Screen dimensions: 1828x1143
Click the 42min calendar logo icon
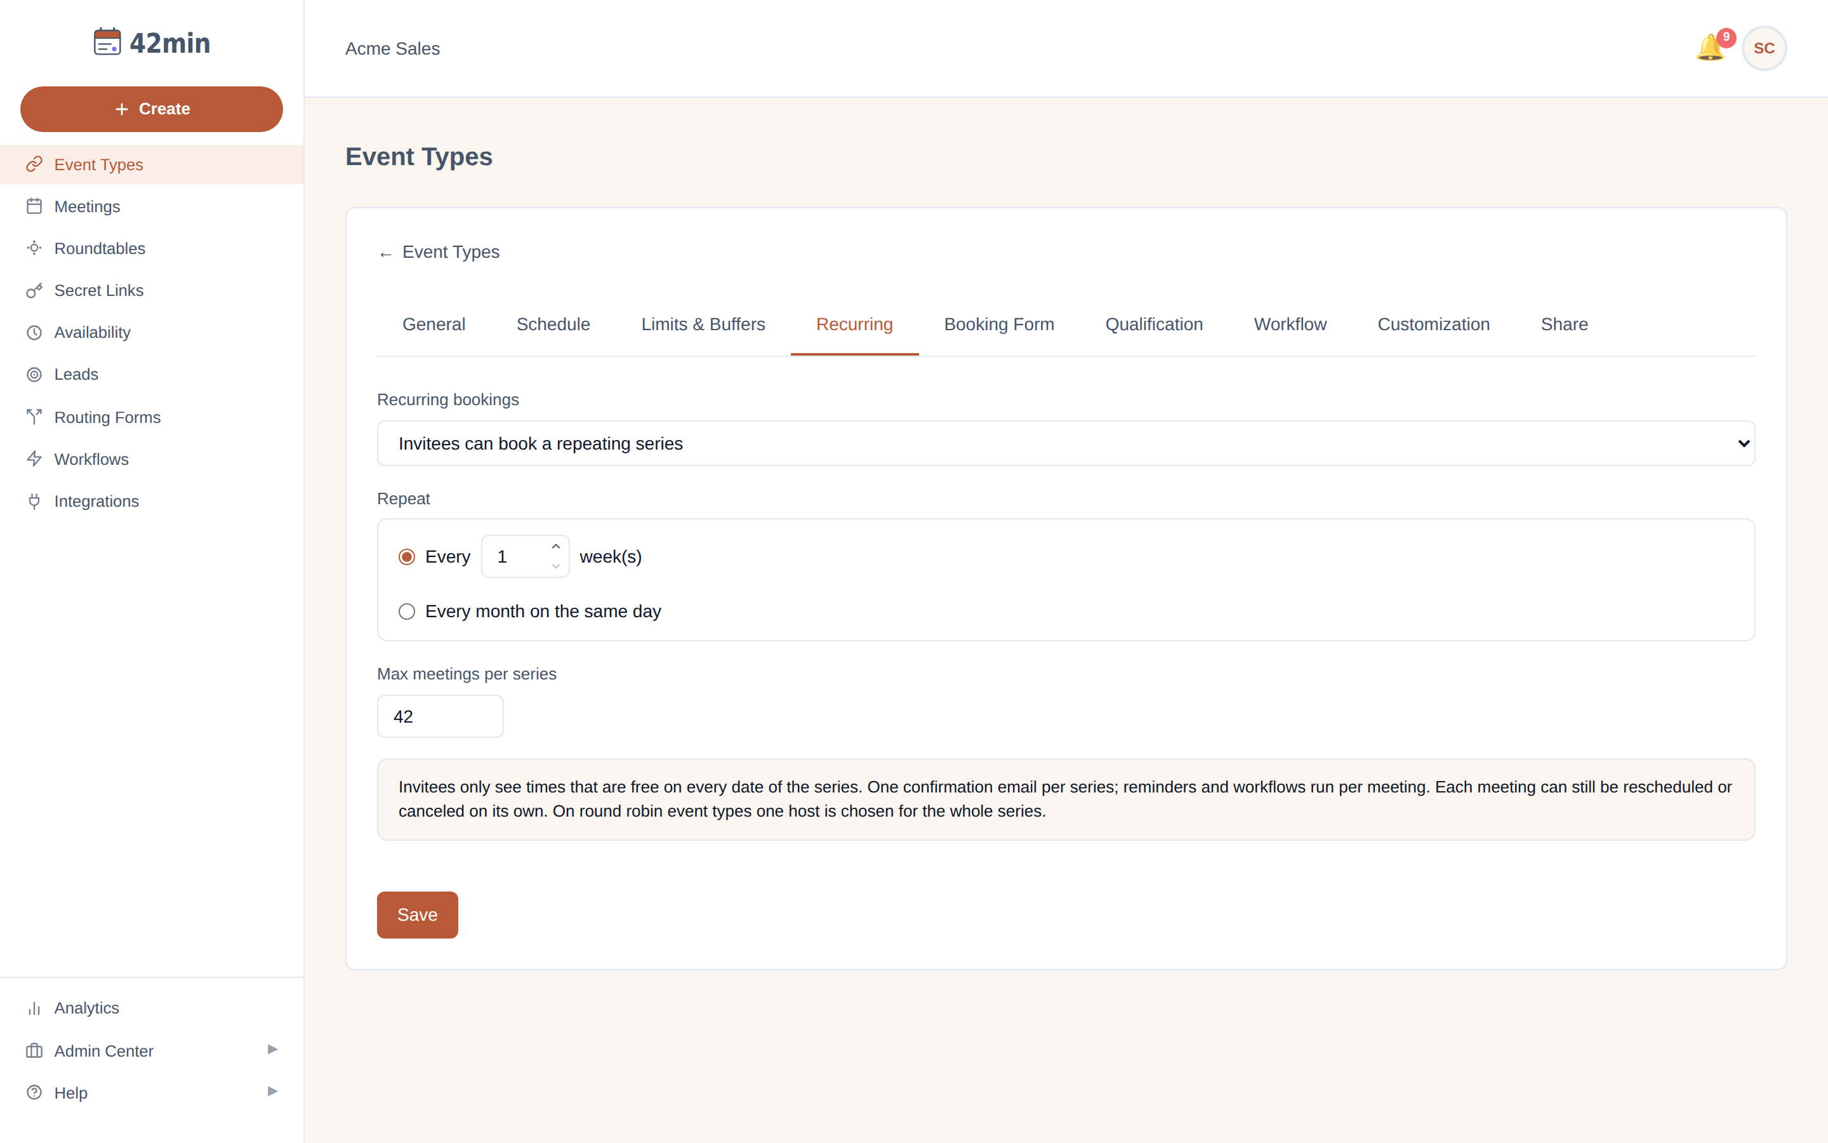[x=107, y=43]
